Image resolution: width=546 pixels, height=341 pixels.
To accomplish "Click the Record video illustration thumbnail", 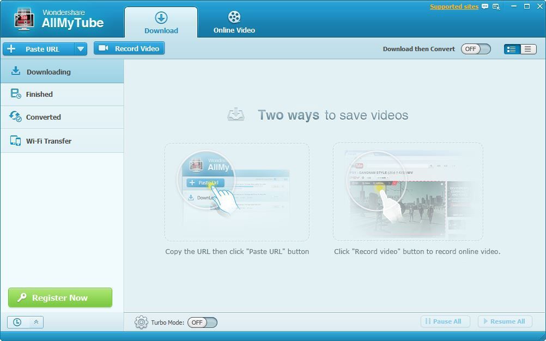I will click(x=408, y=191).
